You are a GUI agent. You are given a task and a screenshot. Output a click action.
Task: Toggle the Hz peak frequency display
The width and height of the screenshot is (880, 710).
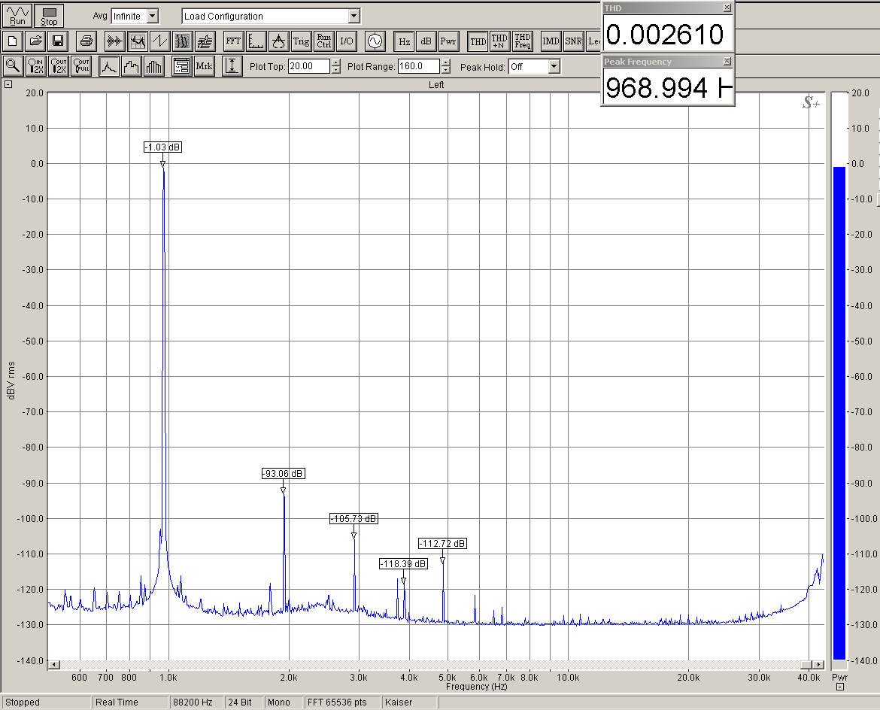click(x=404, y=41)
